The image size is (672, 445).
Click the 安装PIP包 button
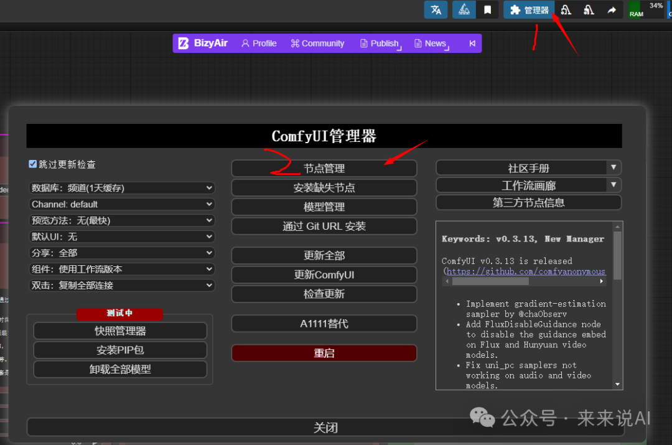pyautogui.click(x=120, y=350)
